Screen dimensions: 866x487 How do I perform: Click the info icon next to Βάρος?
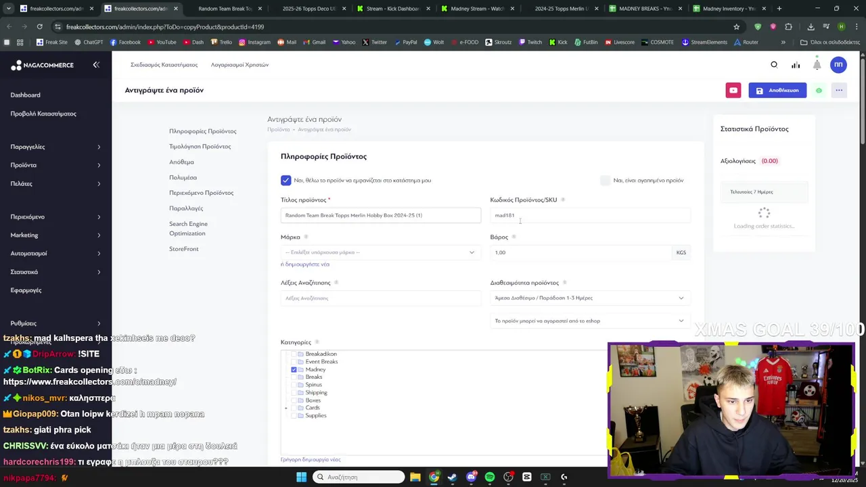514,237
